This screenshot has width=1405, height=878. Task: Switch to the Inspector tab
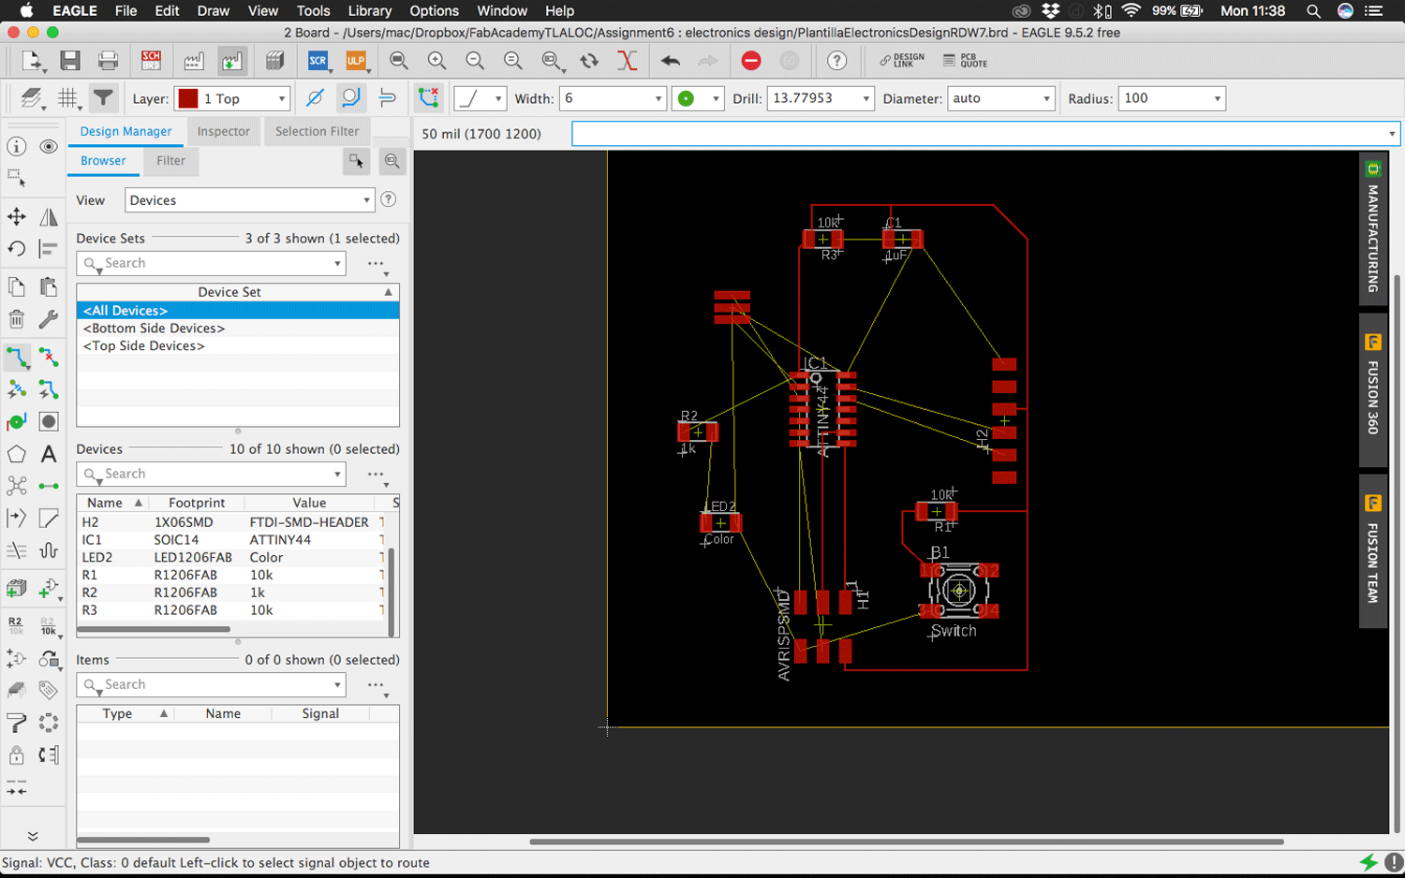[x=223, y=131]
